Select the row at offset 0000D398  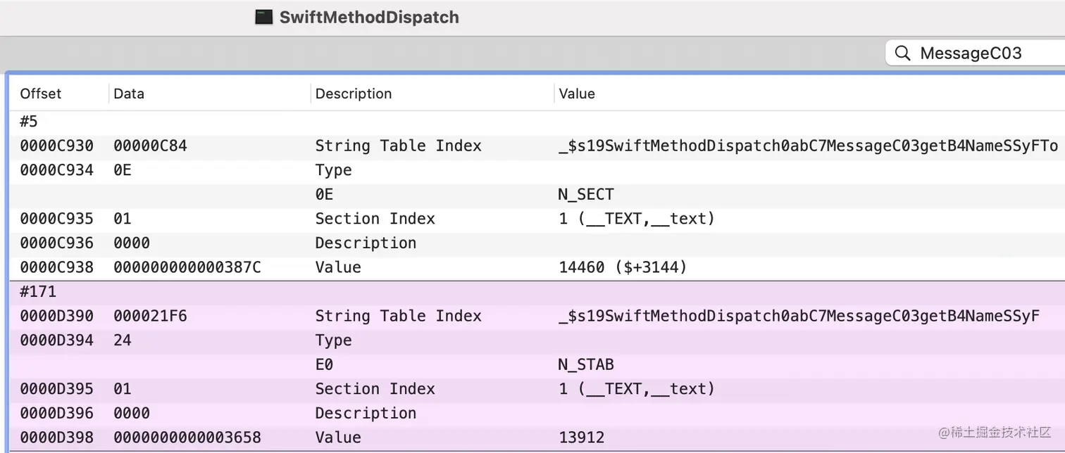[x=56, y=438]
